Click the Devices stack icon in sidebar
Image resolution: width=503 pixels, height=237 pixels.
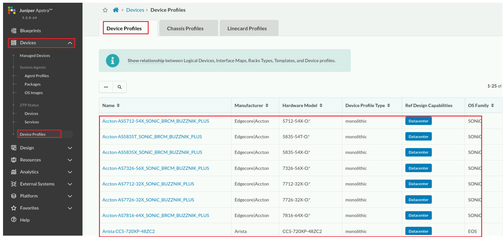click(x=14, y=43)
